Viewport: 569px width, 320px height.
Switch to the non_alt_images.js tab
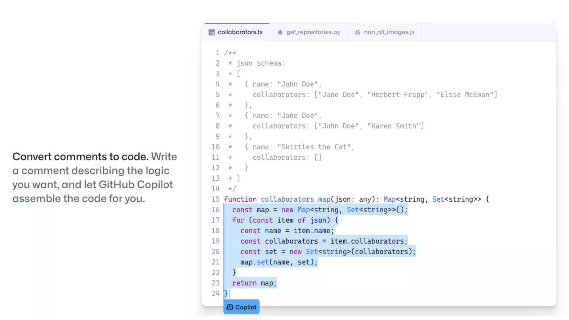click(x=389, y=32)
